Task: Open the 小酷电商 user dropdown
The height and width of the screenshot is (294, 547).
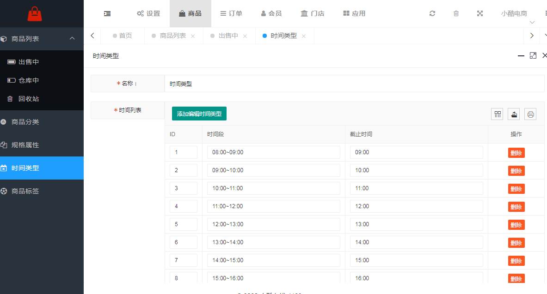Action: pyautogui.click(x=514, y=13)
